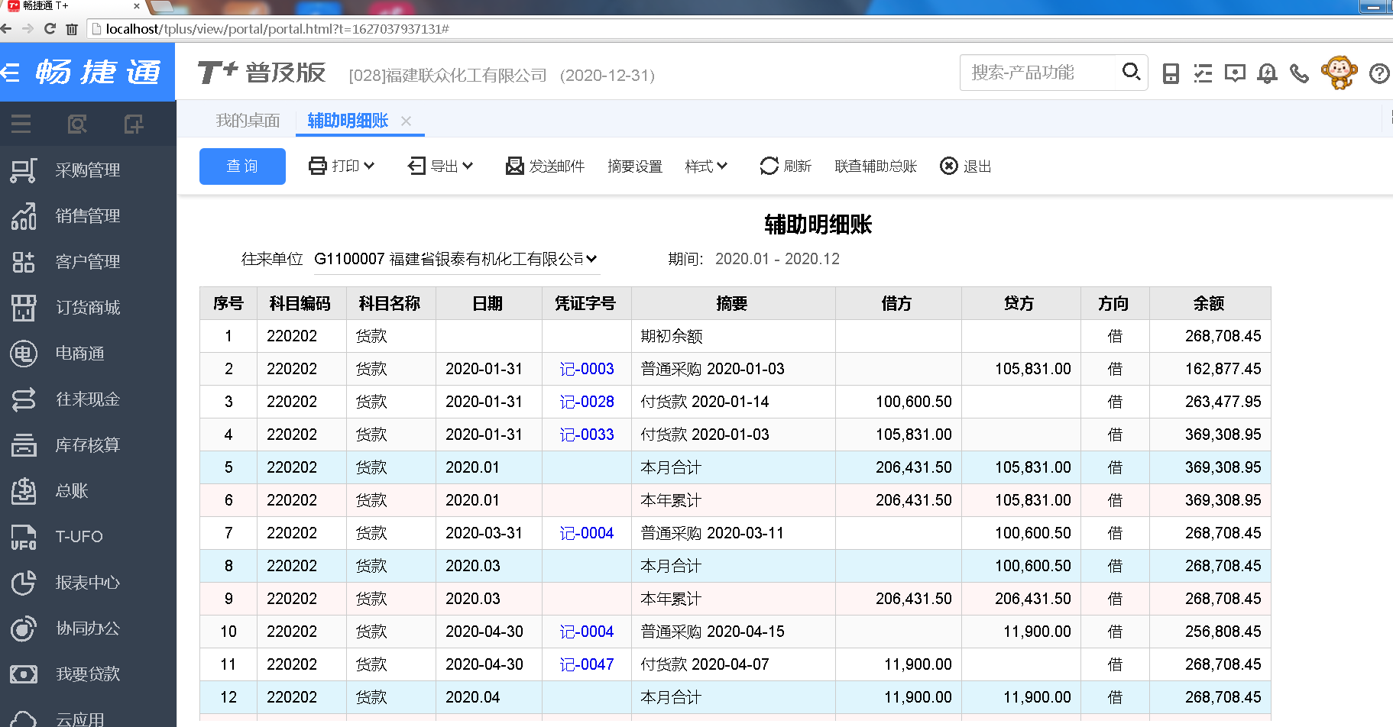Select balance cell 162,877.45

1210,369
